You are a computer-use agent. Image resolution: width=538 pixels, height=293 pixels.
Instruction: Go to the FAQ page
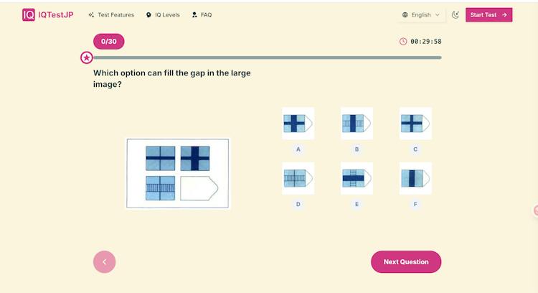[202, 15]
